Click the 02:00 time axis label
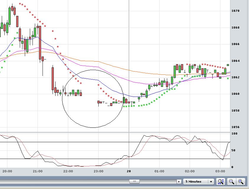Image resolution: width=249 pixels, height=189 pixels. pyautogui.click(x=190, y=171)
